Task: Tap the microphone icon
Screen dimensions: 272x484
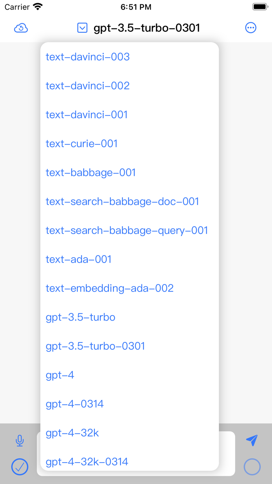Action: point(19,441)
